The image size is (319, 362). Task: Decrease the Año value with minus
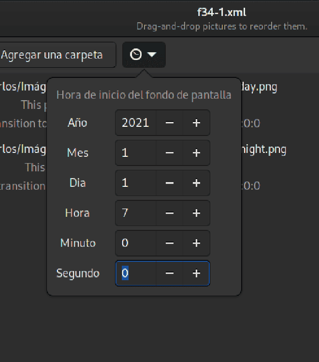170,122
